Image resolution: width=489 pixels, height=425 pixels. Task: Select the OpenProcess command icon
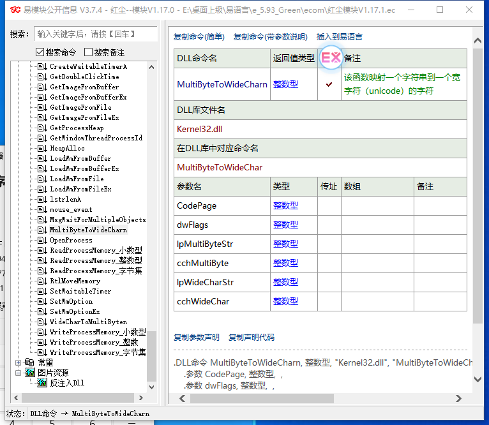[42, 240]
